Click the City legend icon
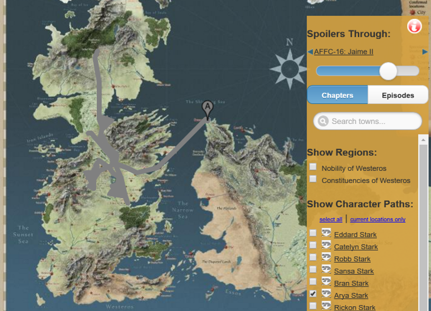 [x=412, y=12]
